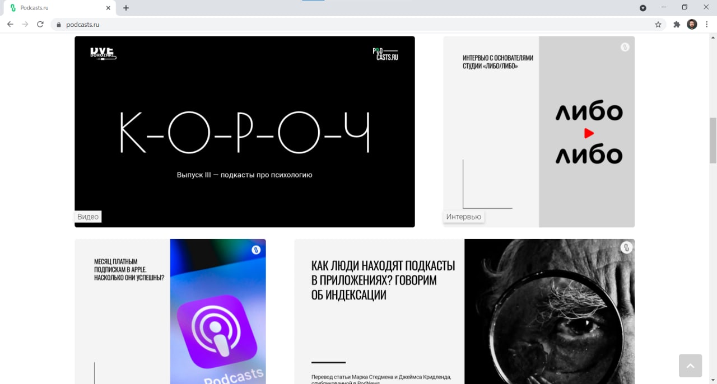
Task: Click the 'Выпуск III — подкасты про психологию' subtitle
Action: pos(245,175)
